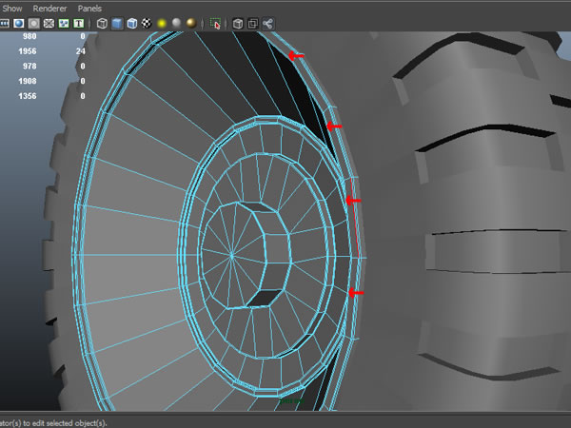The width and height of the screenshot is (571, 428).
Task: Select the heads-up count value 978
Action: pyautogui.click(x=30, y=67)
